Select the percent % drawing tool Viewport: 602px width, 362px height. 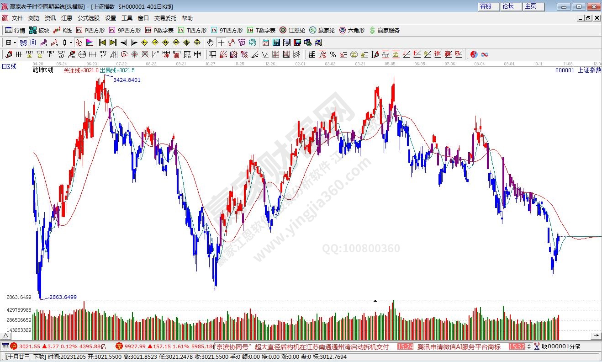(x=333, y=54)
